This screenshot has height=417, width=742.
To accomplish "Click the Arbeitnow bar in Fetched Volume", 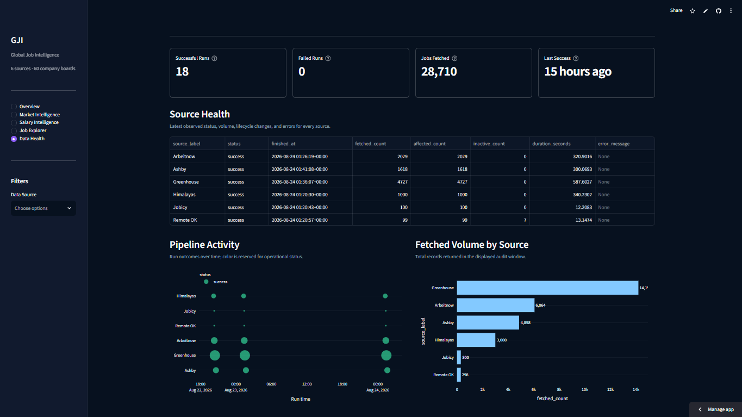I will tap(496, 305).
